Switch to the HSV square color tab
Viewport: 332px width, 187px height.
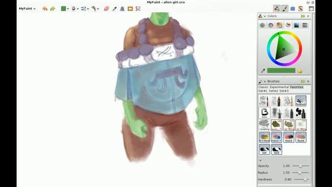click(x=296, y=25)
